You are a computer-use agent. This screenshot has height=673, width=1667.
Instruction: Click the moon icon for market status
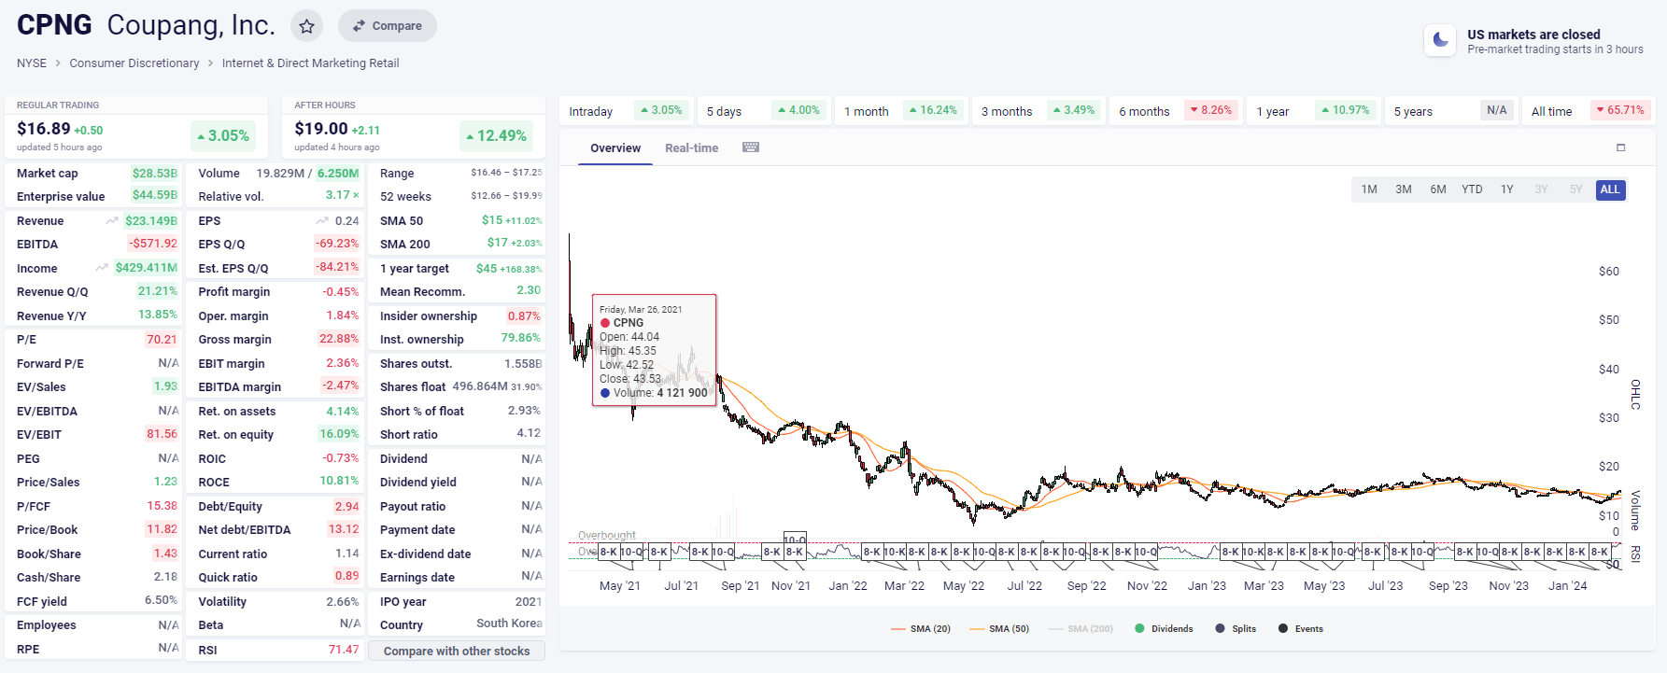pos(1440,40)
